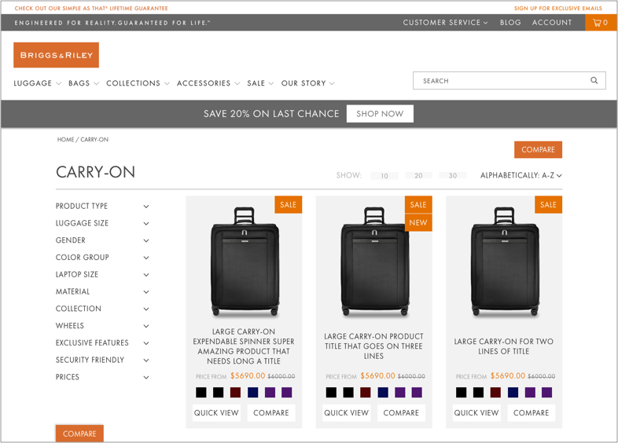Select navy swatch on three-line-title product

point(383,392)
